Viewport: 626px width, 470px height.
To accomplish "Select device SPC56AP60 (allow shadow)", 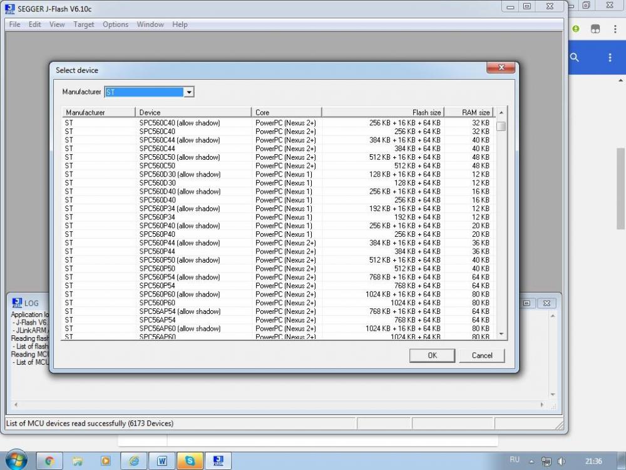I will [x=279, y=328].
